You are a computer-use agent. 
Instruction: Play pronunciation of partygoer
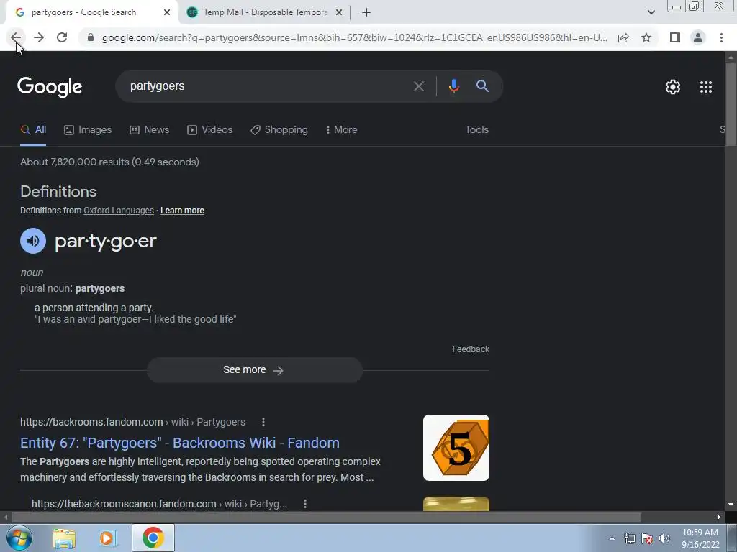pos(33,241)
